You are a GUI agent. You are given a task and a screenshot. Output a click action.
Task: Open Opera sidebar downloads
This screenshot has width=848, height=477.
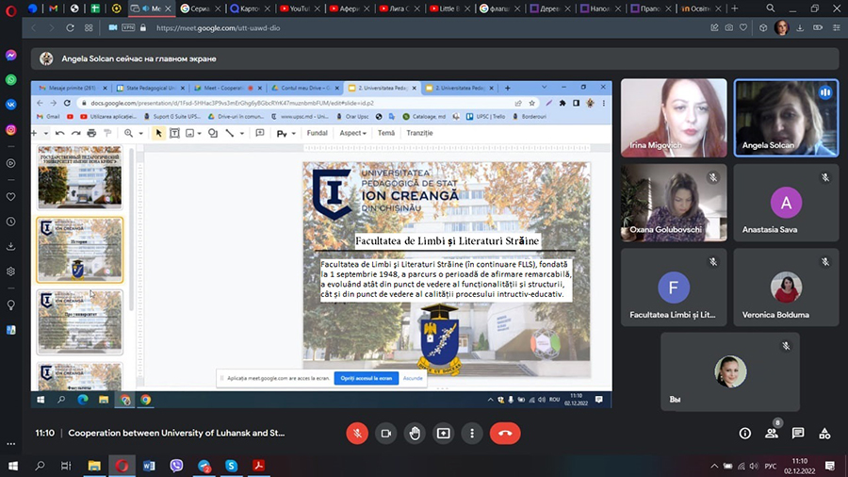tap(10, 247)
